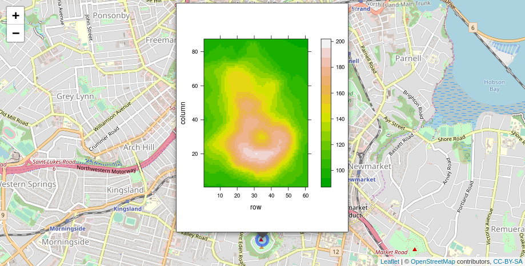Click the route 12 highway shield
Screen dimensions: 525x266
click(335, 252)
